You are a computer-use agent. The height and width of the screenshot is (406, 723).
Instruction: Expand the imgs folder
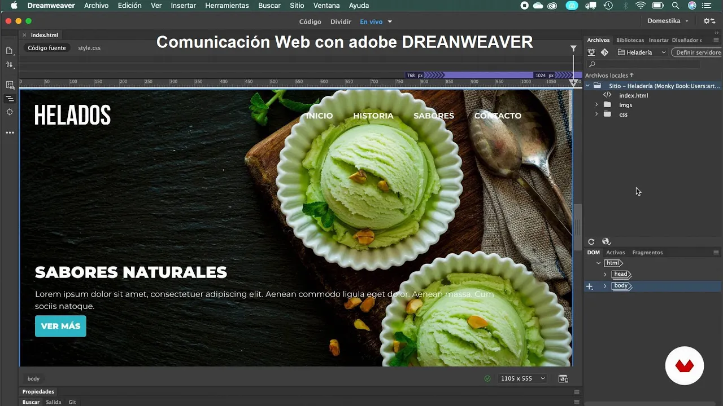596,105
